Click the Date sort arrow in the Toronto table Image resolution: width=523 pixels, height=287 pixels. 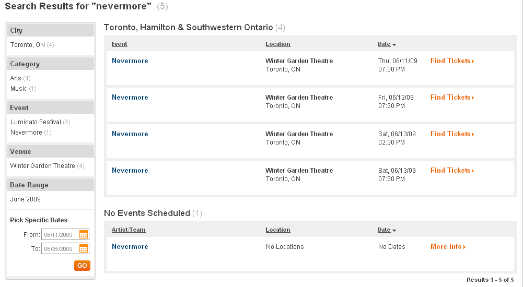coord(394,44)
